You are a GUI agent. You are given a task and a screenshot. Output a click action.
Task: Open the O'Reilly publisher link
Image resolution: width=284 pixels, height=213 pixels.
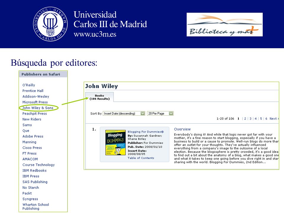(29, 85)
